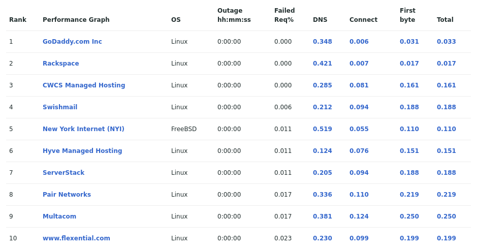The image size is (477, 249).
Task: Click ServerStack's DNS value 0.205
Action: click(x=323, y=173)
